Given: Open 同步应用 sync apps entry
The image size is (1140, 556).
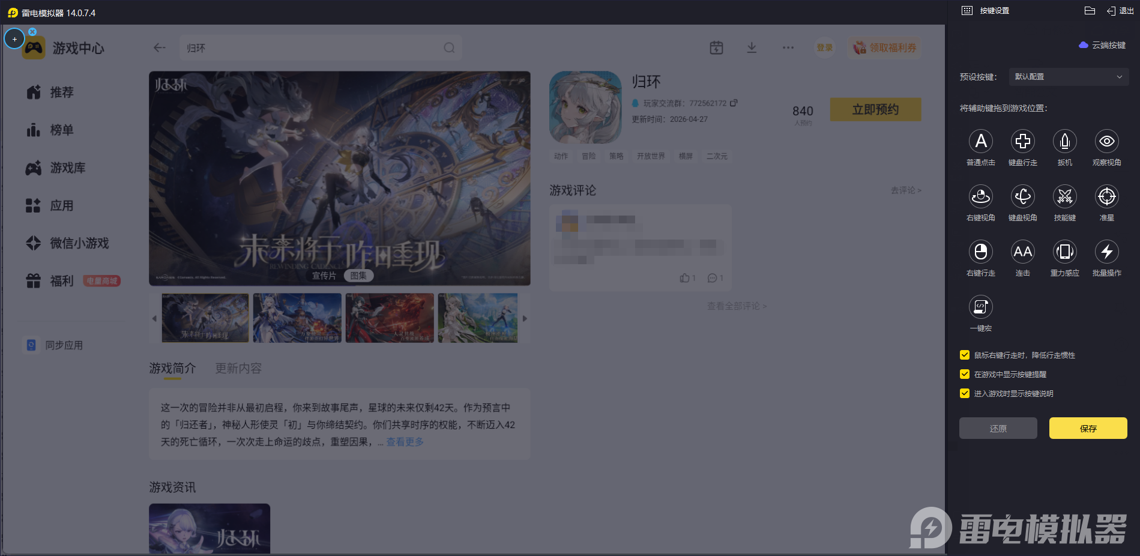Looking at the screenshot, I should point(54,345).
